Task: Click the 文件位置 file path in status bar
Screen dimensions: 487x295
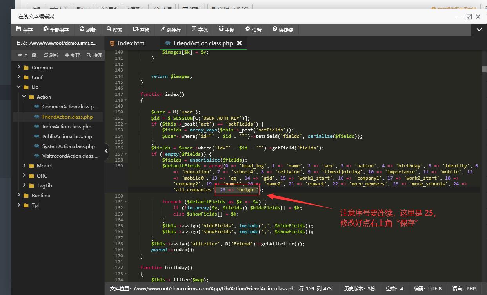Action: [x=202, y=289]
